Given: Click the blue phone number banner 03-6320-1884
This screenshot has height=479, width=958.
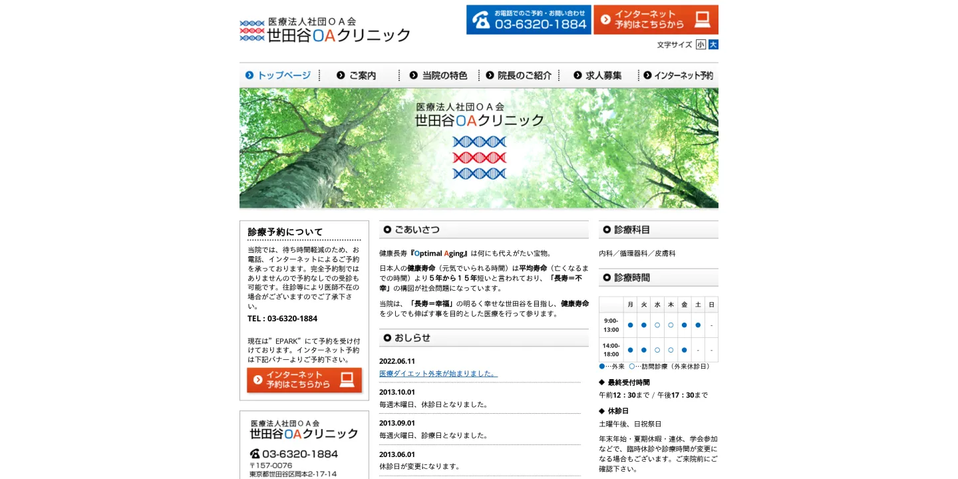Looking at the screenshot, I should point(528,20).
